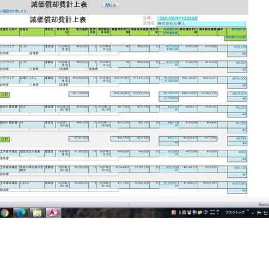269x269 pixels.
Task: Click the IME input mode 'A' indicator
Action: point(180,212)
